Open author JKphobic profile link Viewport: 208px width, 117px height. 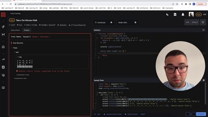tap(62, 25)
